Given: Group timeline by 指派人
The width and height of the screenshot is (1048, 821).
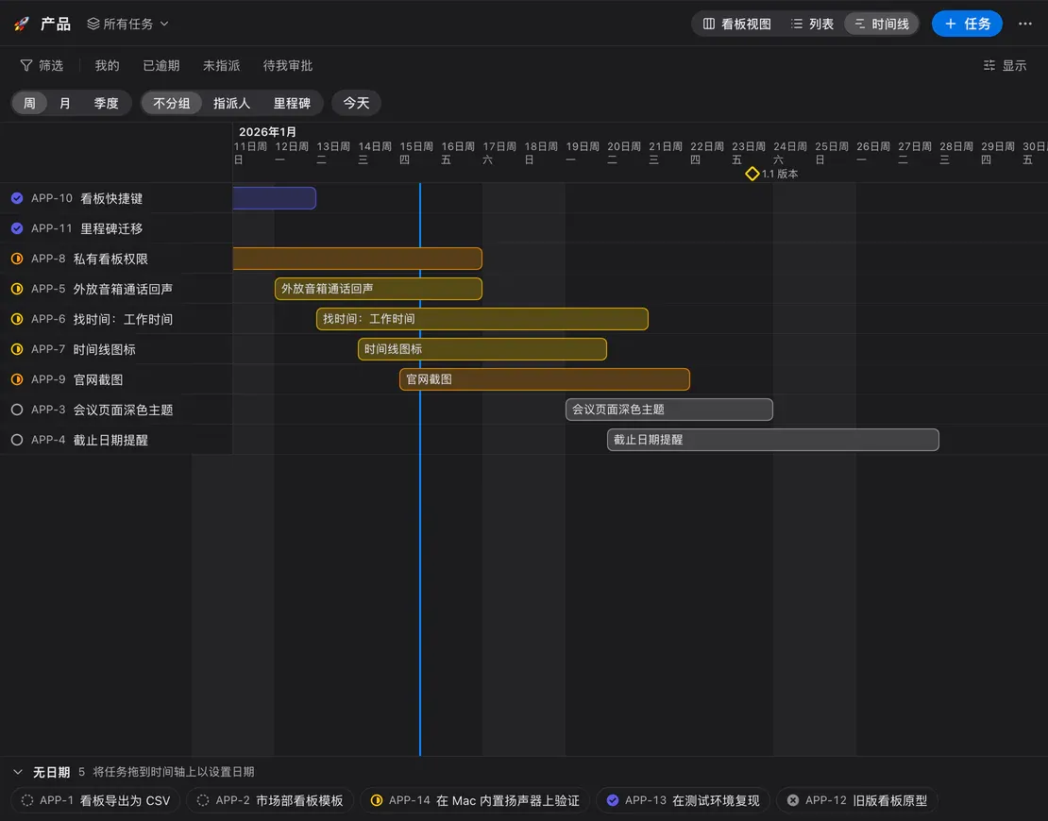Looking at the screenshot, I should [231, 103].
